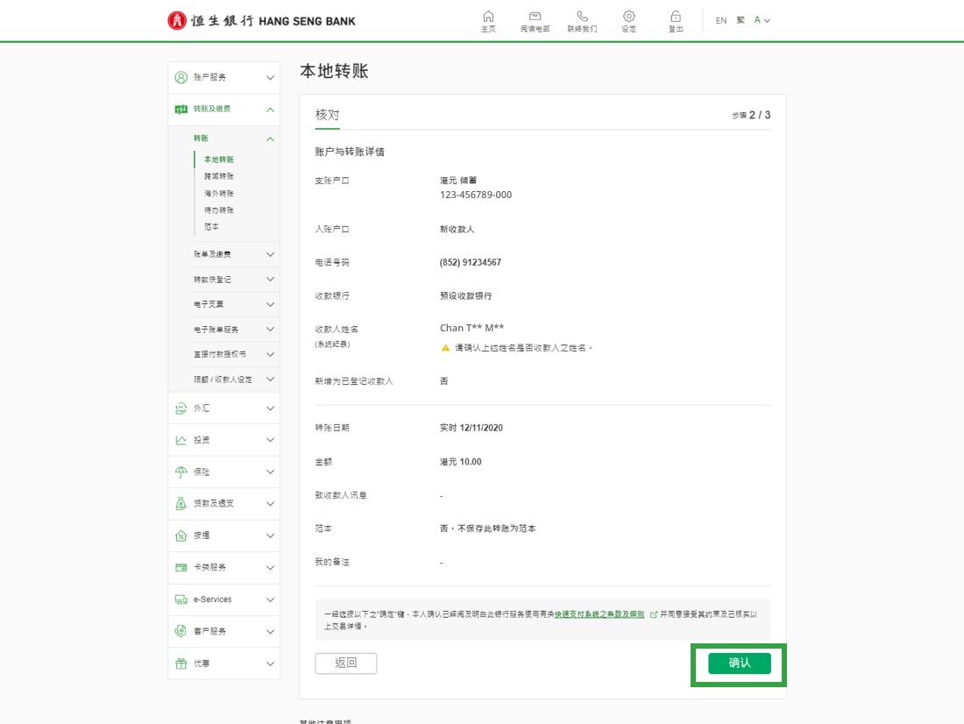Image resolution: width=964 pixels, height=724 pixels.
Task: Click the 联络我们 phone icon
Action: [x=582, y=17]
